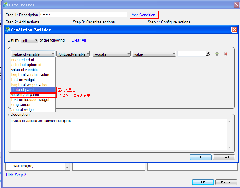Choose 'drag cursor' option
Viewport: 240px width, 188px height.
tap(33, 105)
